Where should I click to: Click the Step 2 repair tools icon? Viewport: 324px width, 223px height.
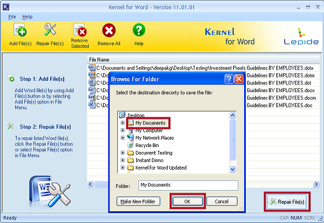tap(11, 126)
